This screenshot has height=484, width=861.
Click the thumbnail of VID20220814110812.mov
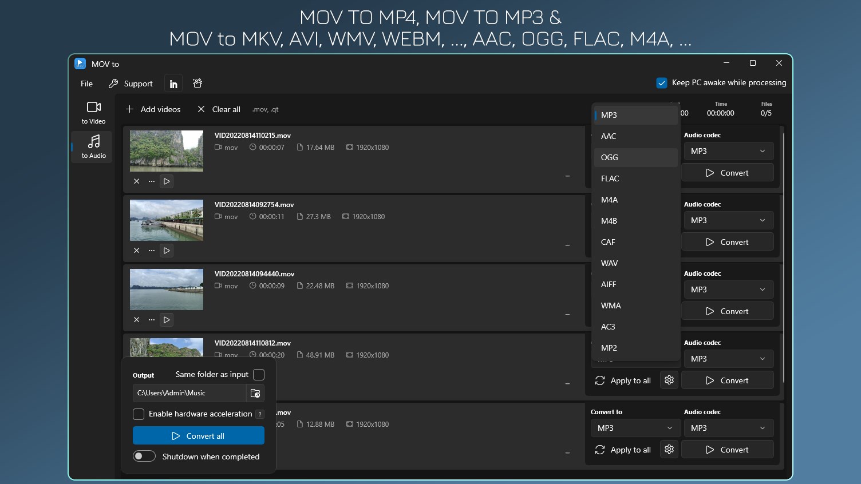pyautogui.click(x=166, y=348)
